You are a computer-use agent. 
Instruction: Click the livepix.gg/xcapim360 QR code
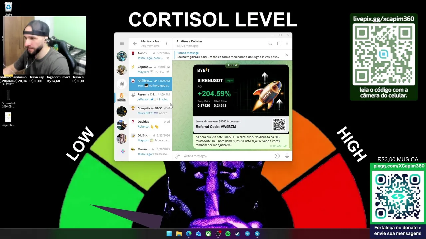[384, 54]
